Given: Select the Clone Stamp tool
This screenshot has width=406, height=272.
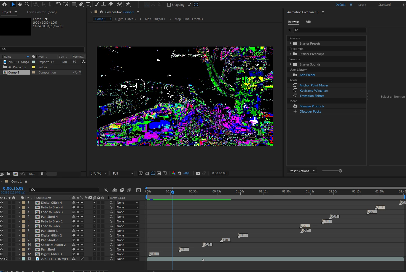Looking at the screenshot, I should click(x=104, y=4).
